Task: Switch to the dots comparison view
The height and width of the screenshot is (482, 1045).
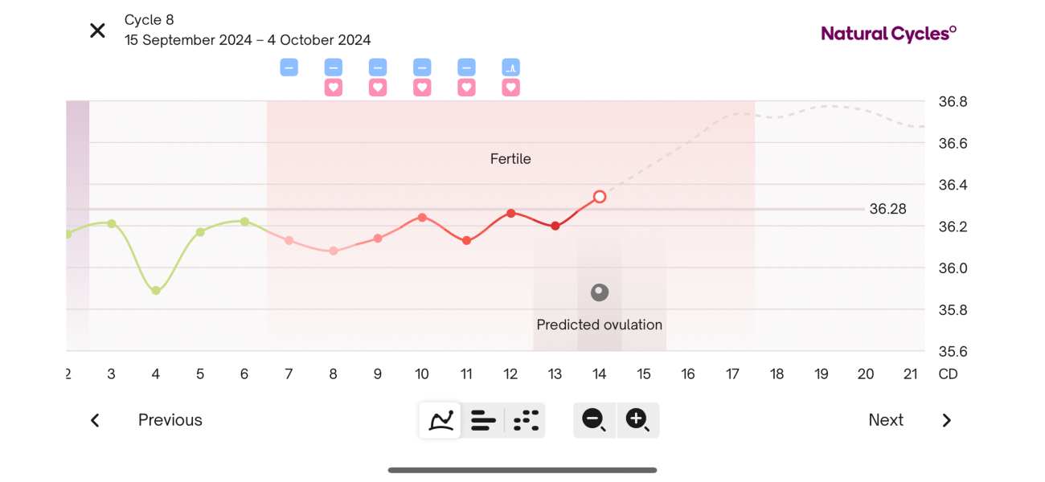Action: [526, 420]
